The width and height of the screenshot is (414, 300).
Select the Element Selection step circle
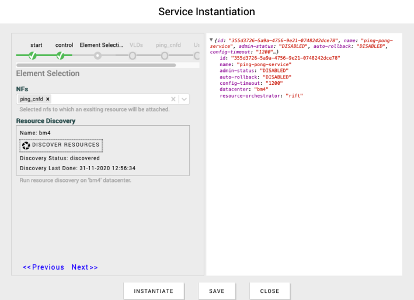coord(98,56)
